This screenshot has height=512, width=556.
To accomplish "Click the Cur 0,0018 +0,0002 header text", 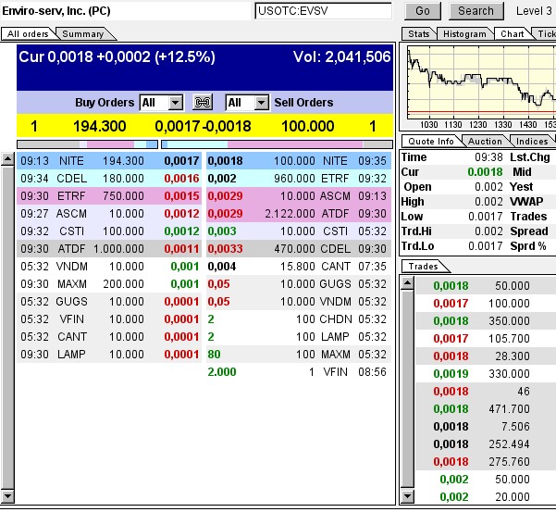I will 117,57.
